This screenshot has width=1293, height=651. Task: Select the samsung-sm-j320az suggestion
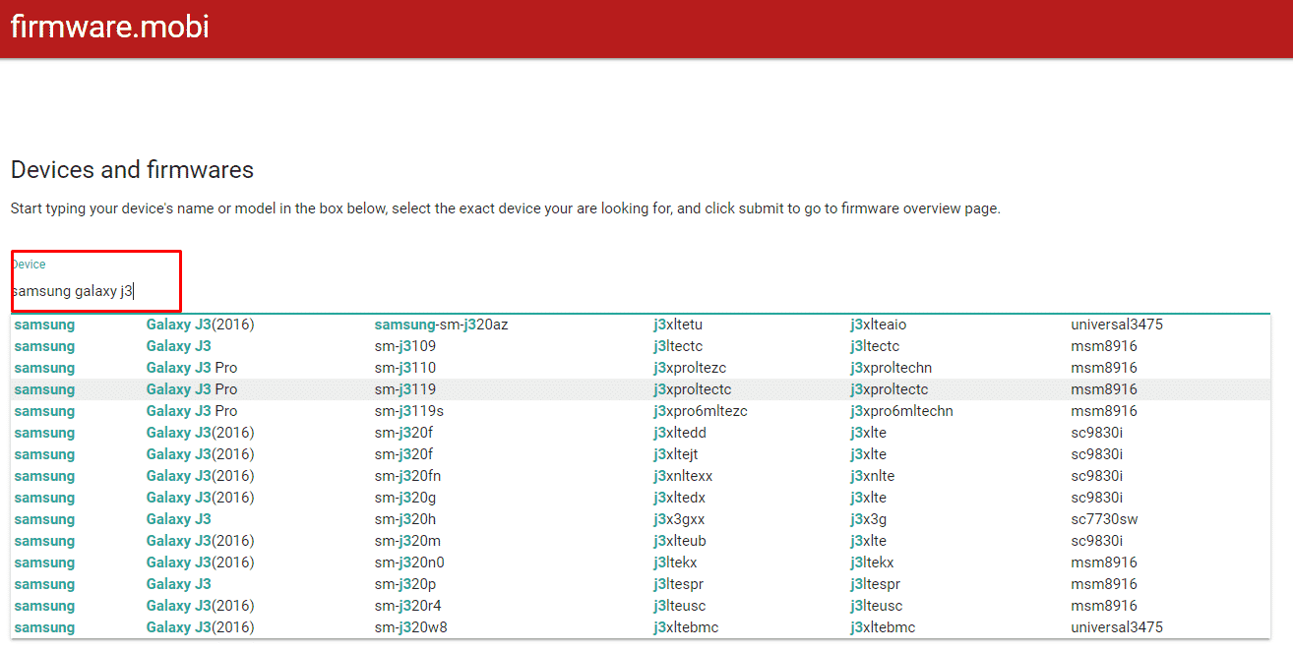click(x=441, y=325)
